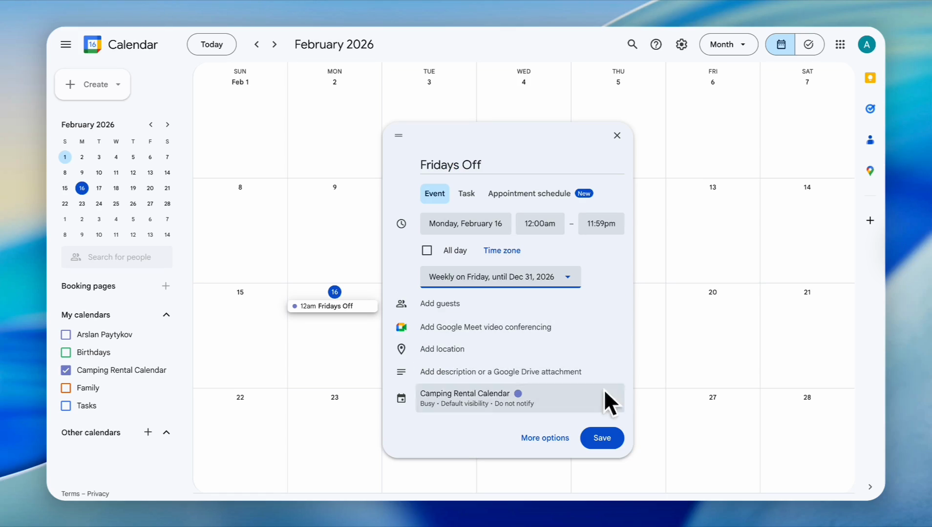Collapse the My calendars section
This screenshot has height=527, width=932.
coord(166,315)
